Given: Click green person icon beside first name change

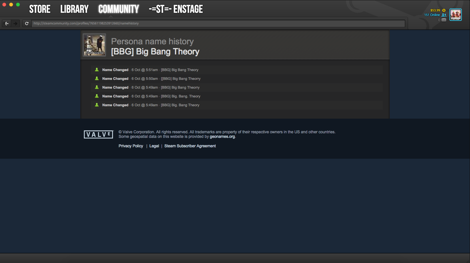Looking at the screenshot, I should 97,70.
